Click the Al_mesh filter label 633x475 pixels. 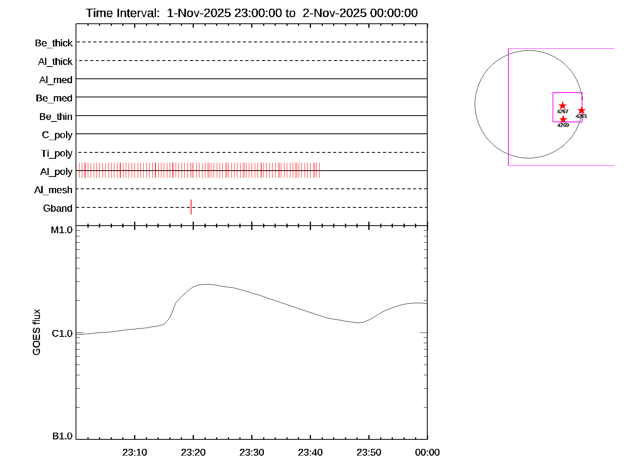(x=53, y=190)
